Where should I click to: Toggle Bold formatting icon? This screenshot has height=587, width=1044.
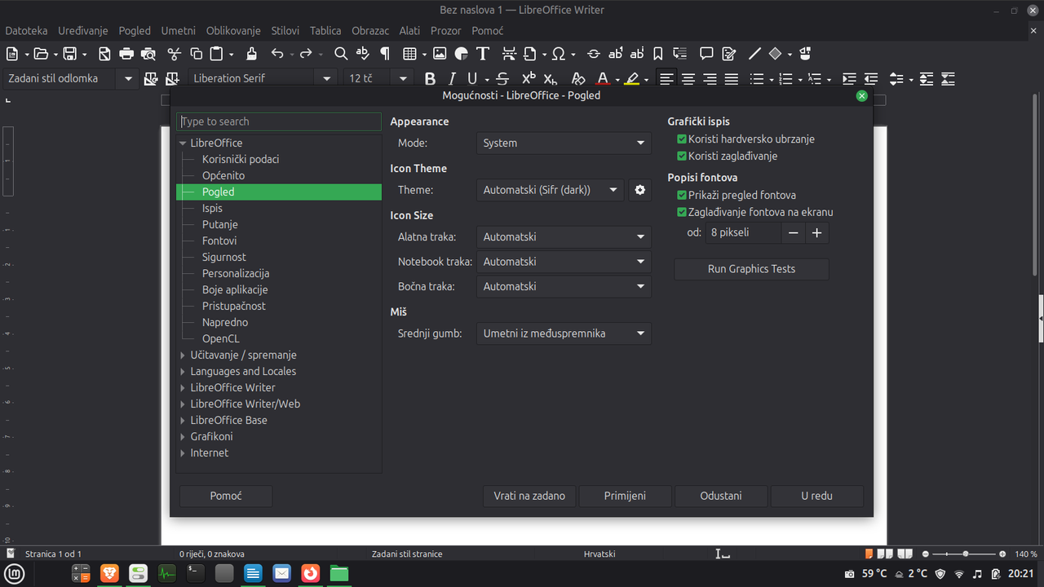pyautogui.click(x=430, y=79)
